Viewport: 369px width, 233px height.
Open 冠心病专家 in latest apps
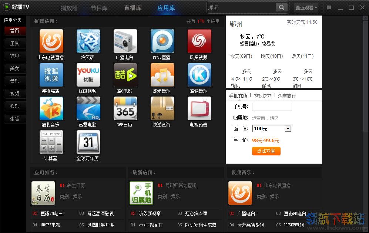196,213
